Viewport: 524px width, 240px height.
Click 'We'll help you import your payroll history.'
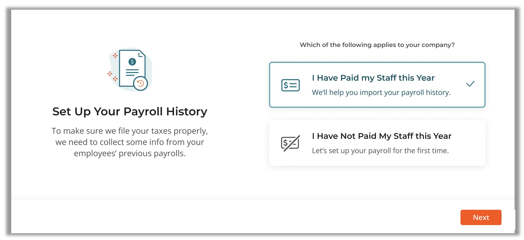(x=381, y=92)
